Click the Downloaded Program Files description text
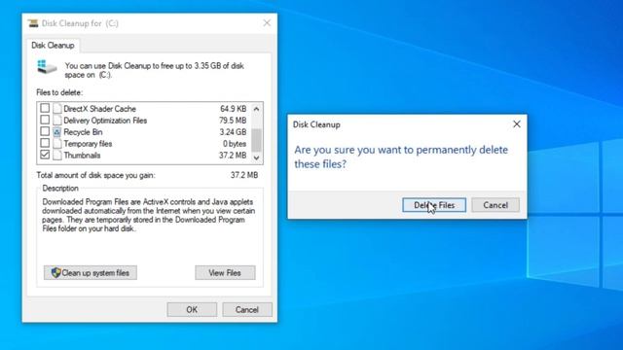 (x=149, y=215)
